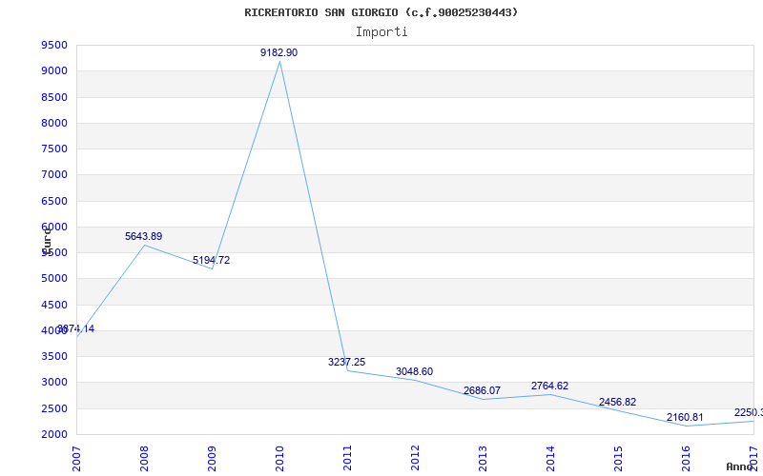Click the 5000 y-axis tick label
Viewport: 763px width, 476px height.
tap(54, 278)
